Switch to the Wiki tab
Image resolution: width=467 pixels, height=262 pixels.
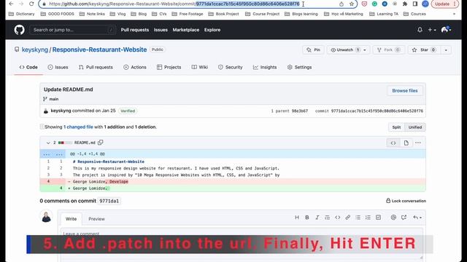(200, 67)
